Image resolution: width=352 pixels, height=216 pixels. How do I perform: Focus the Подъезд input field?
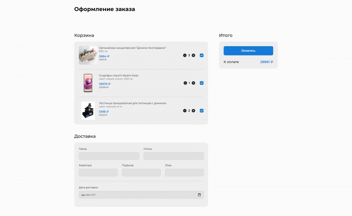[141, 172]
